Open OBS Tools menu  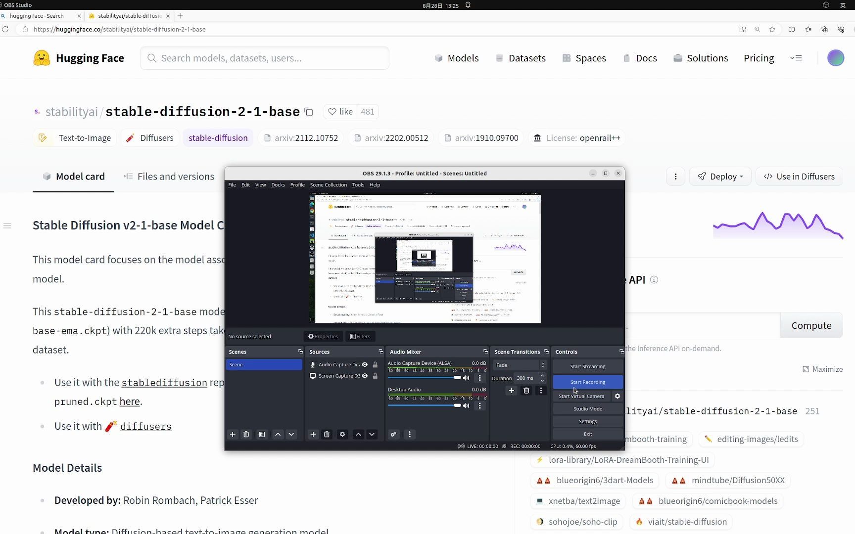pos(358,185)
